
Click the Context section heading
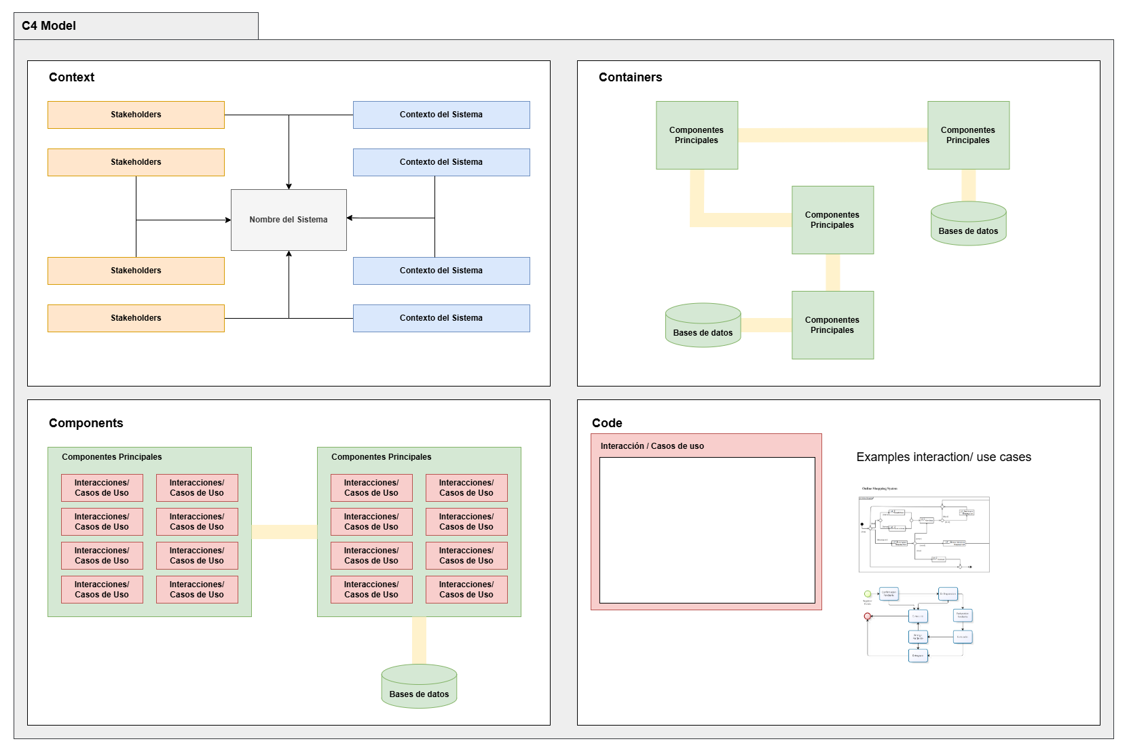click(x=71, y=77)
